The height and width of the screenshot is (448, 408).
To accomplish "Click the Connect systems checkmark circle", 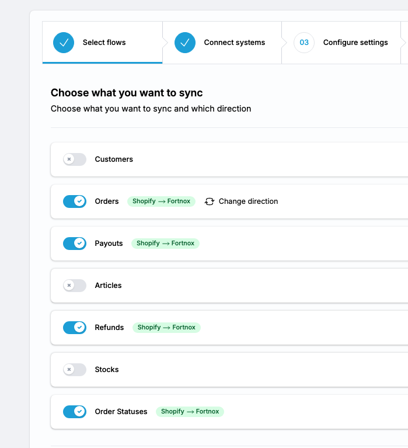I will (x=185, y=43).
